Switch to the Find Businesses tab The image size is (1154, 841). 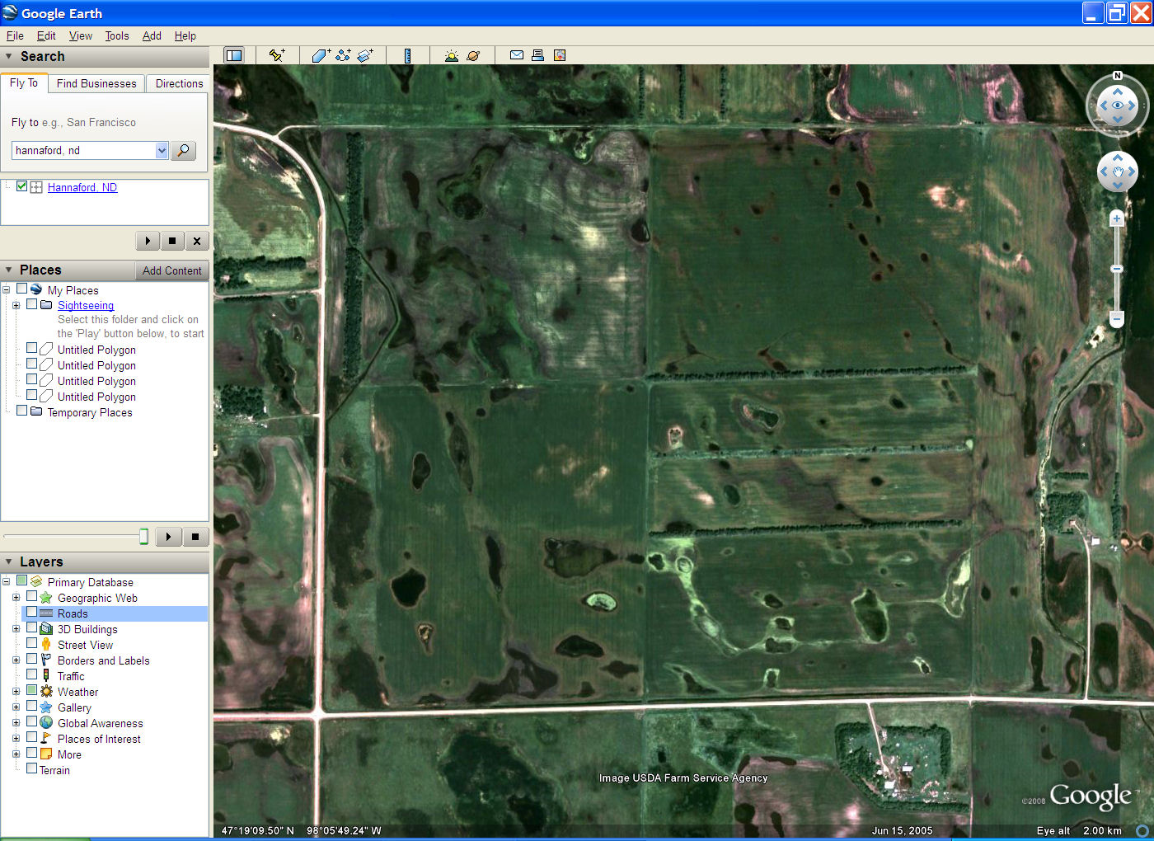point(96,83)
